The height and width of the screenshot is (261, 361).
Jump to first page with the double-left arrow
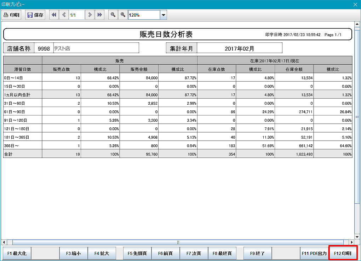tap(53, 14)
